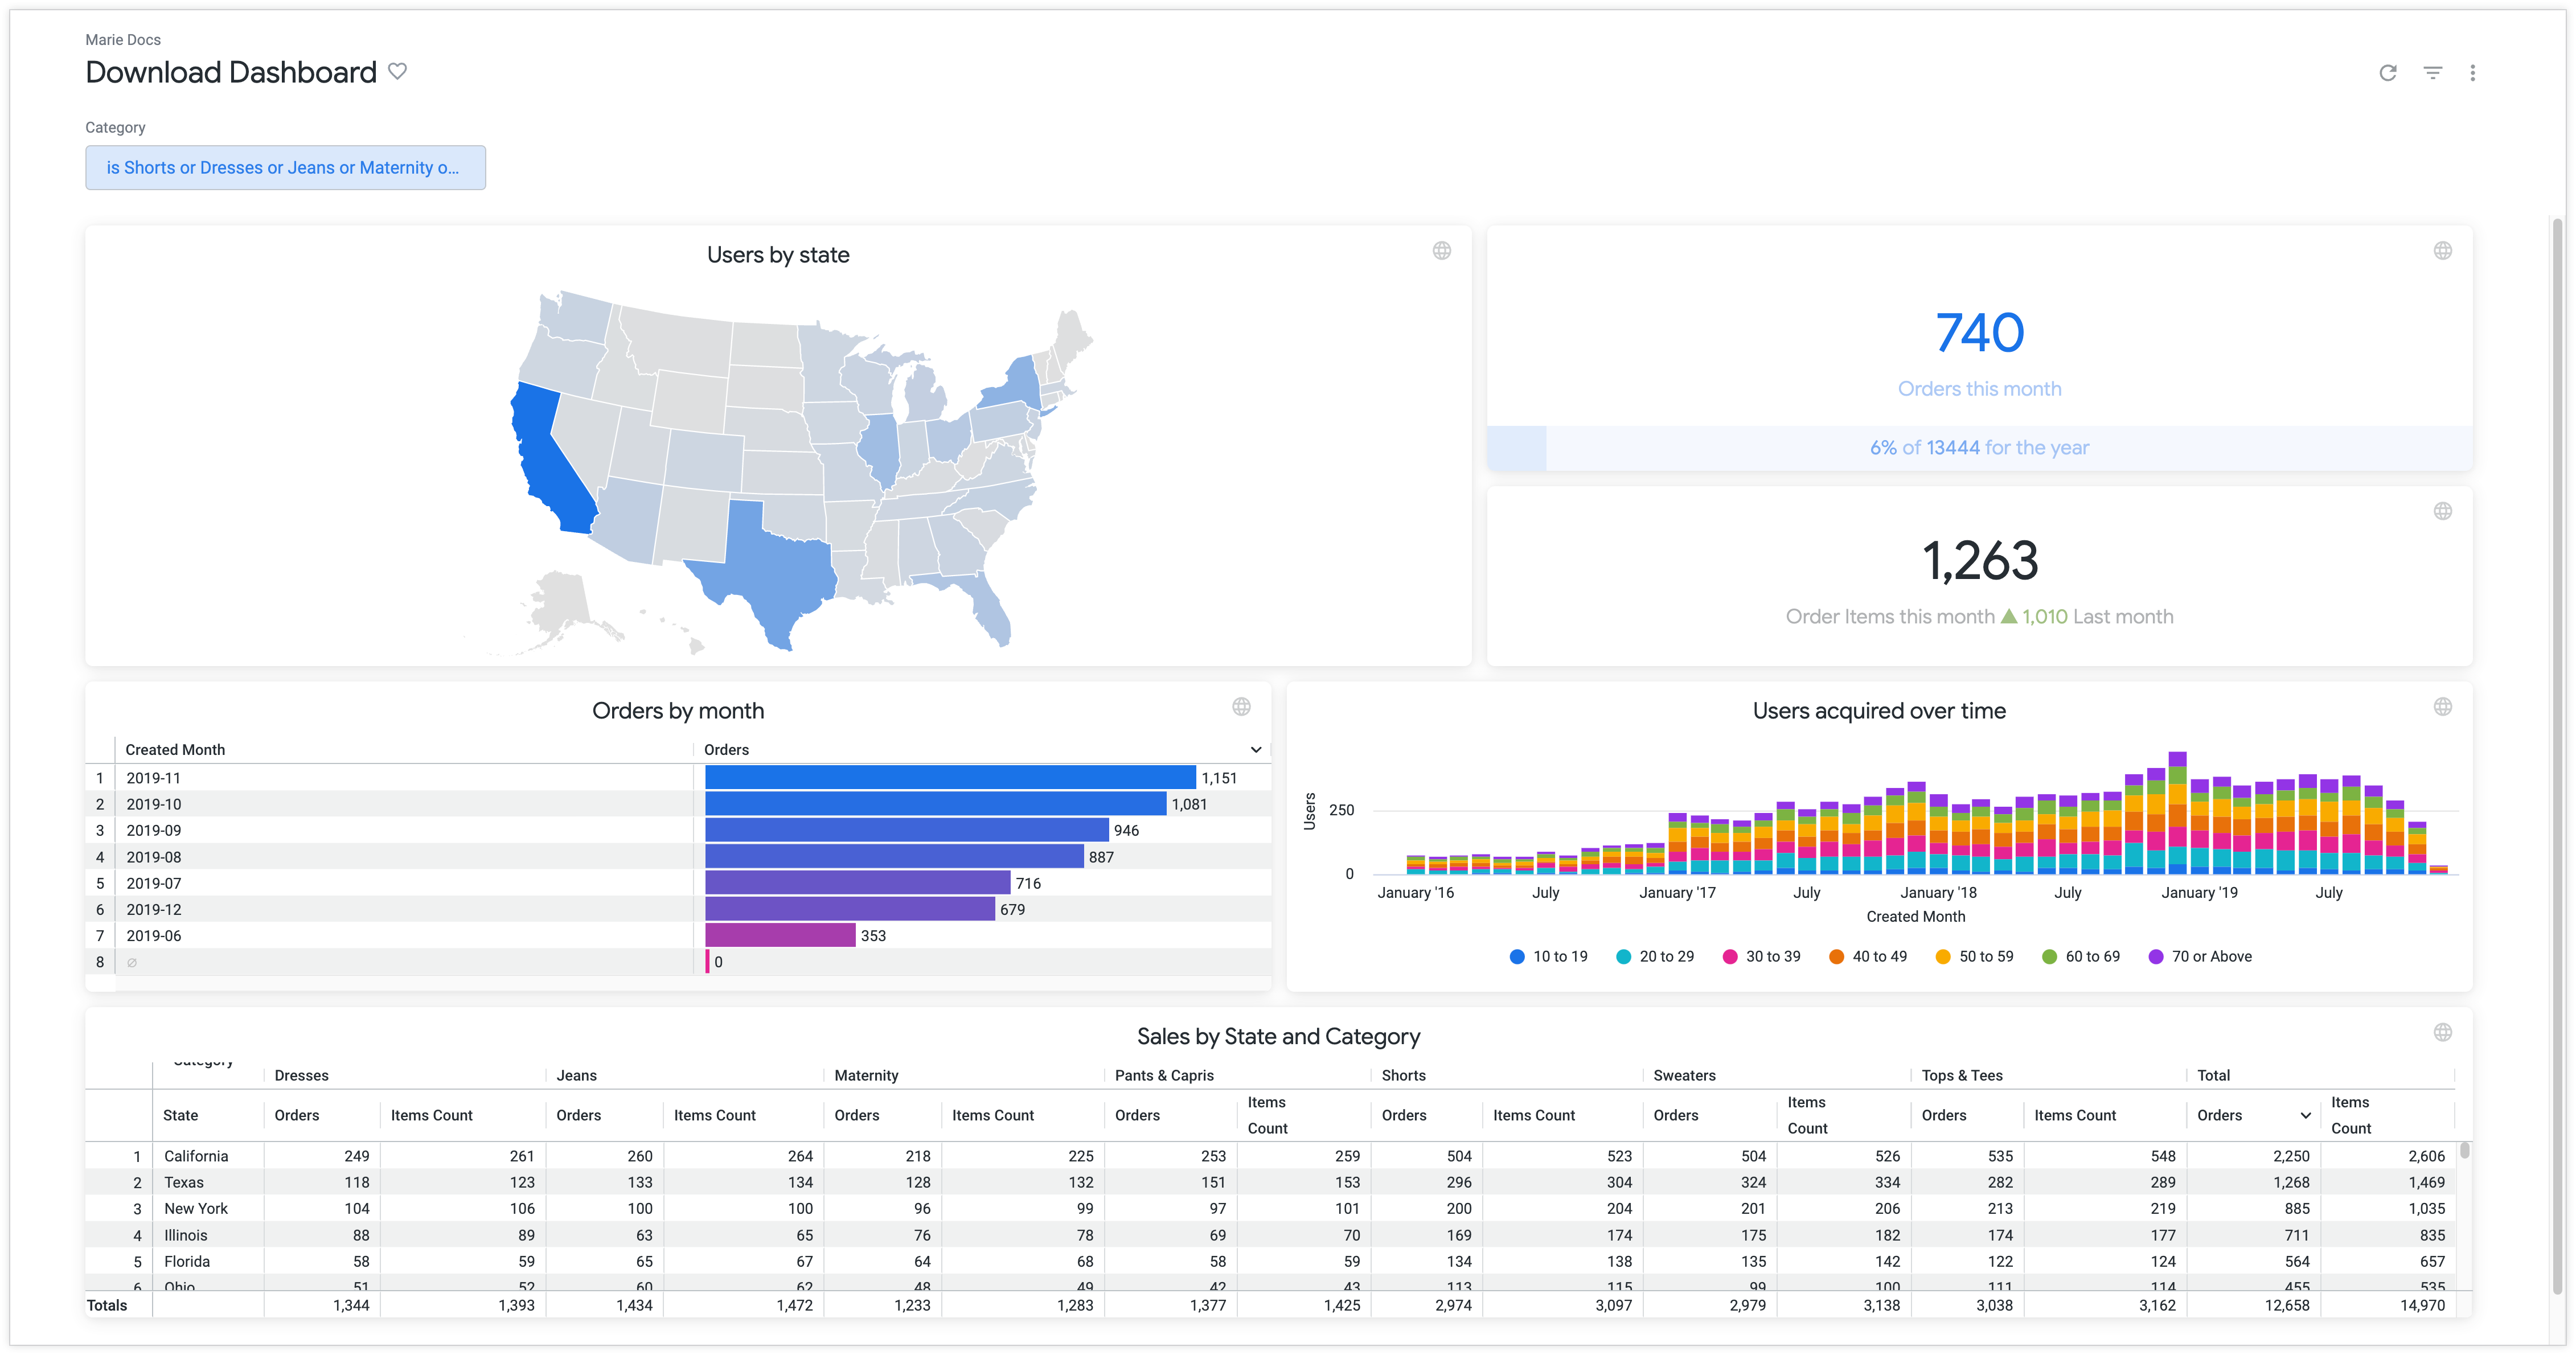Click globe icon on Users by state tile
The height and width of the screenshot is (1355, 2576).
(x=1441, y=251)
